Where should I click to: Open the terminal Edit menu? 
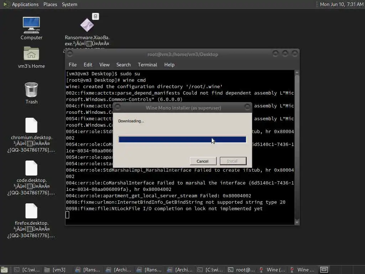coord(88,65)
